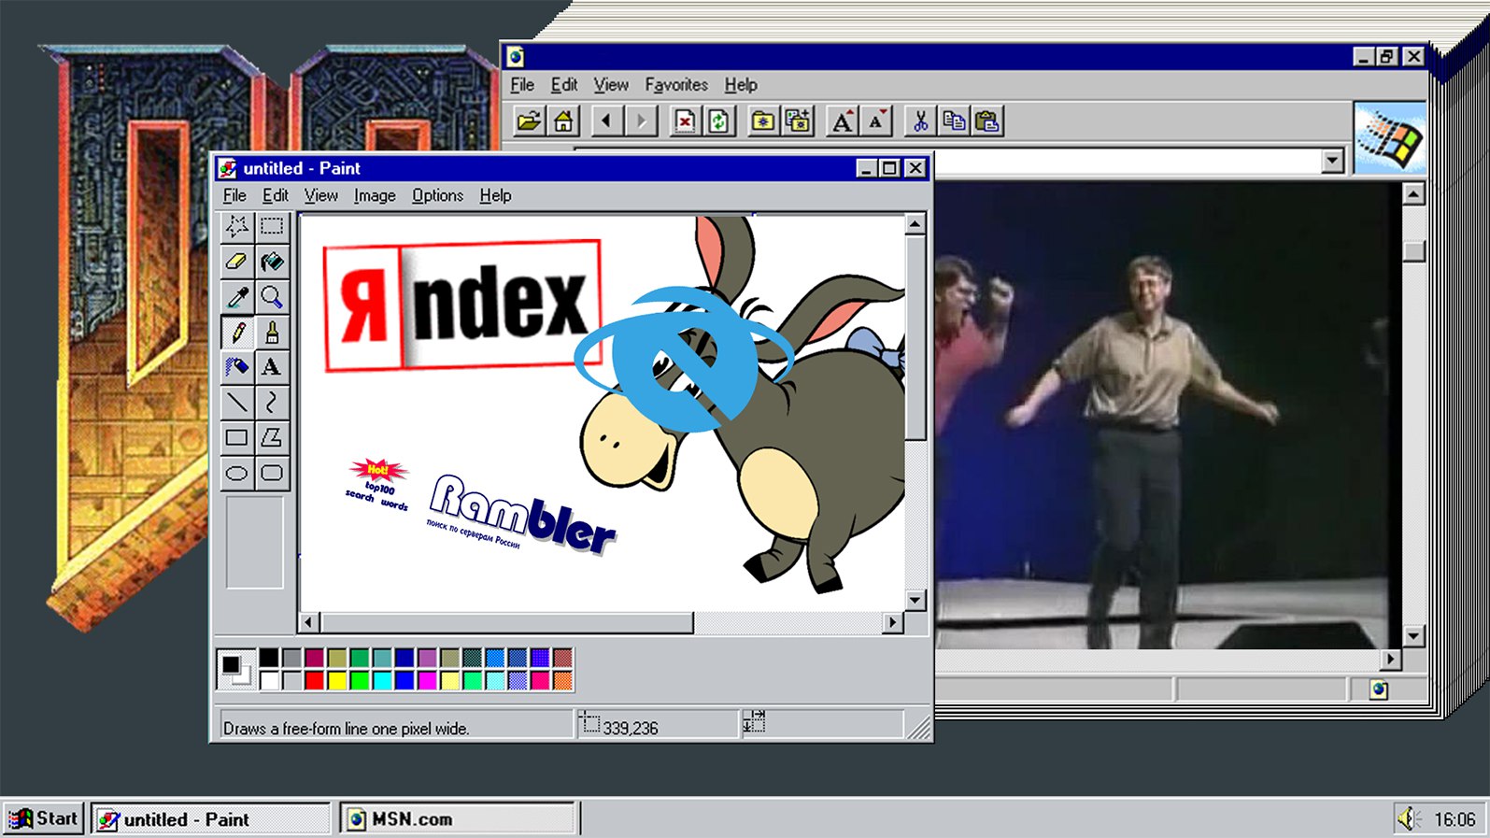Click Add to Favorites icon in browser toolbar

point(798,121)
